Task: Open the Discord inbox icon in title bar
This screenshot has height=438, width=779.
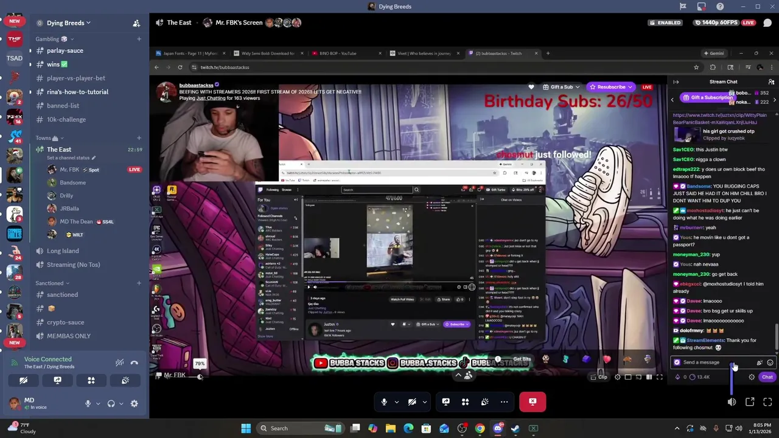Action: pyautogui.click(x=701, y=7)
